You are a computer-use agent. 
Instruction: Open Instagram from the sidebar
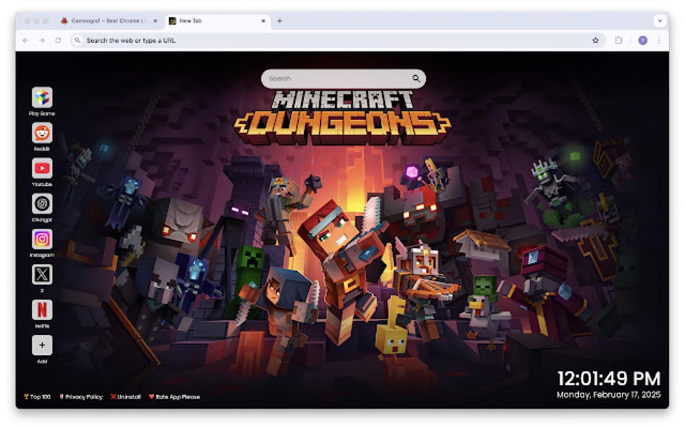[x=42, y=238]
